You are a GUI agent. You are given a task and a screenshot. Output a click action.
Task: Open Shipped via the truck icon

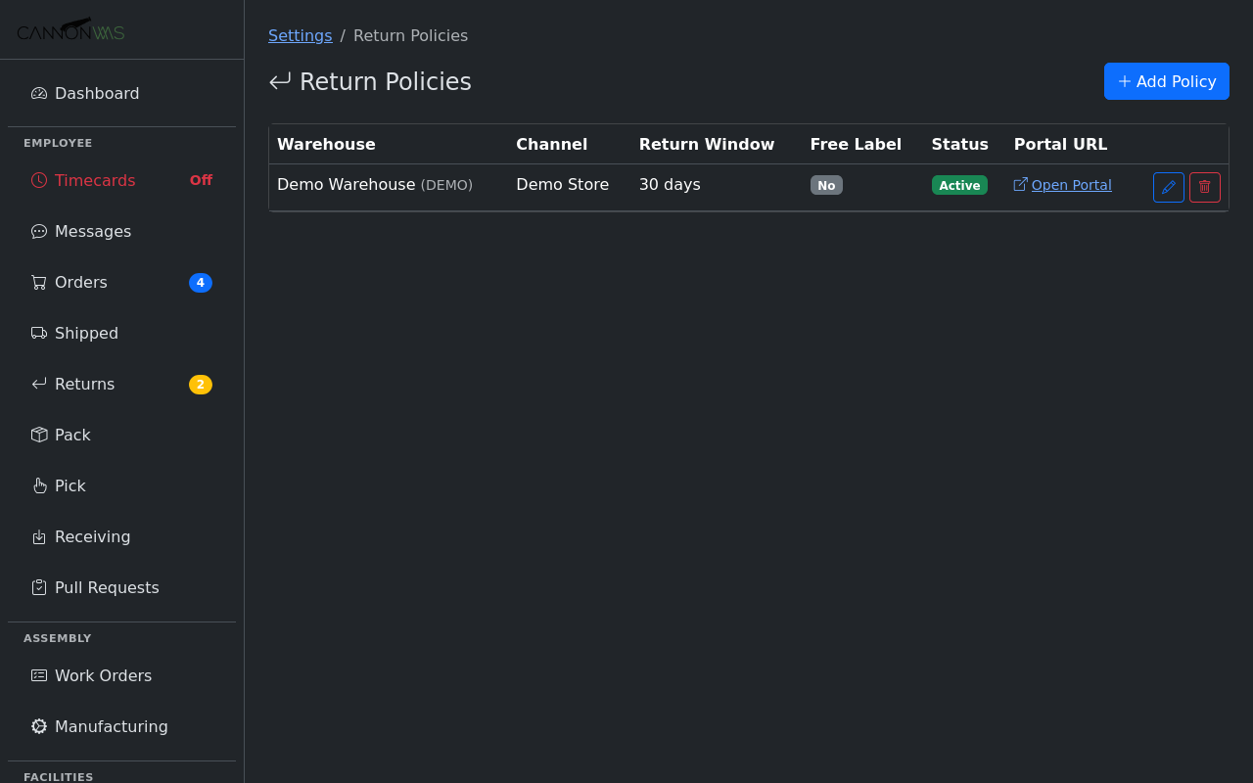pyautogui.click(x=37, y=333)
